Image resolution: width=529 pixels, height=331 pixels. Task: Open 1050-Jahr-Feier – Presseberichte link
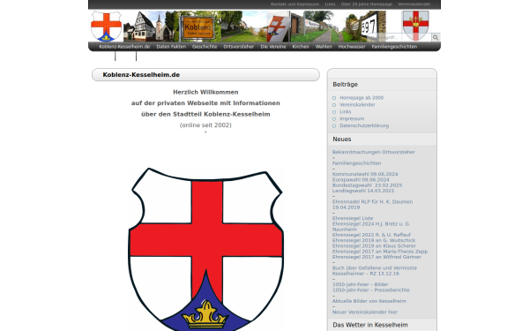click(x=371, y=290)
